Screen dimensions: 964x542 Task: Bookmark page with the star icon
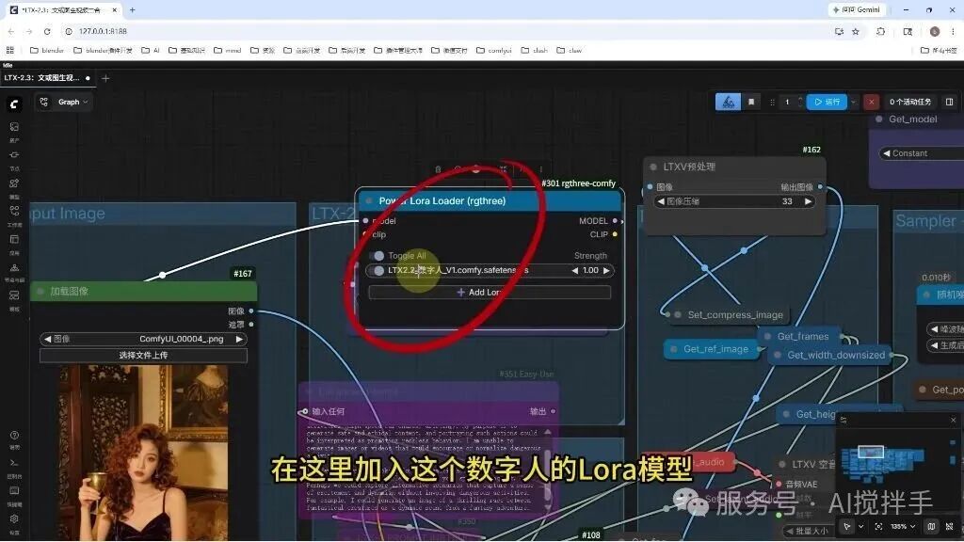pos(855,31)
